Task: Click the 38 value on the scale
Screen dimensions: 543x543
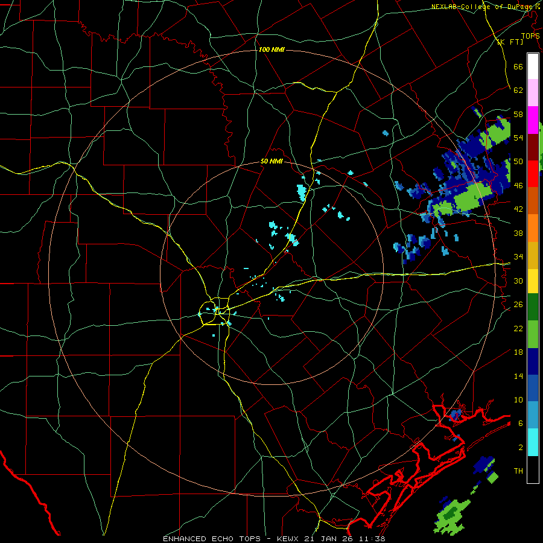Action: click(x=518, y=233)
